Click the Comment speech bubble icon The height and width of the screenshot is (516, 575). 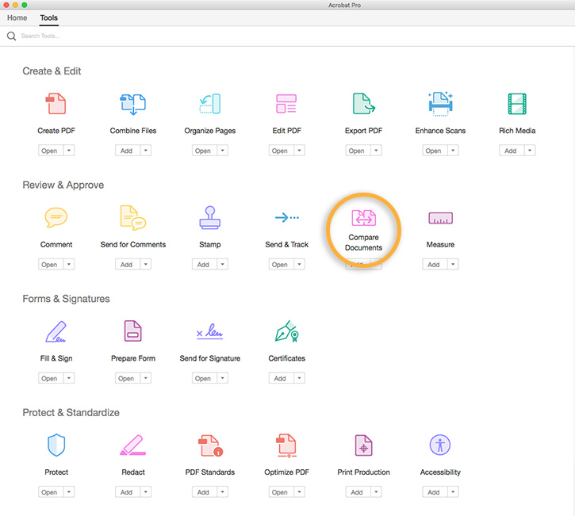(x=56, y=217)
